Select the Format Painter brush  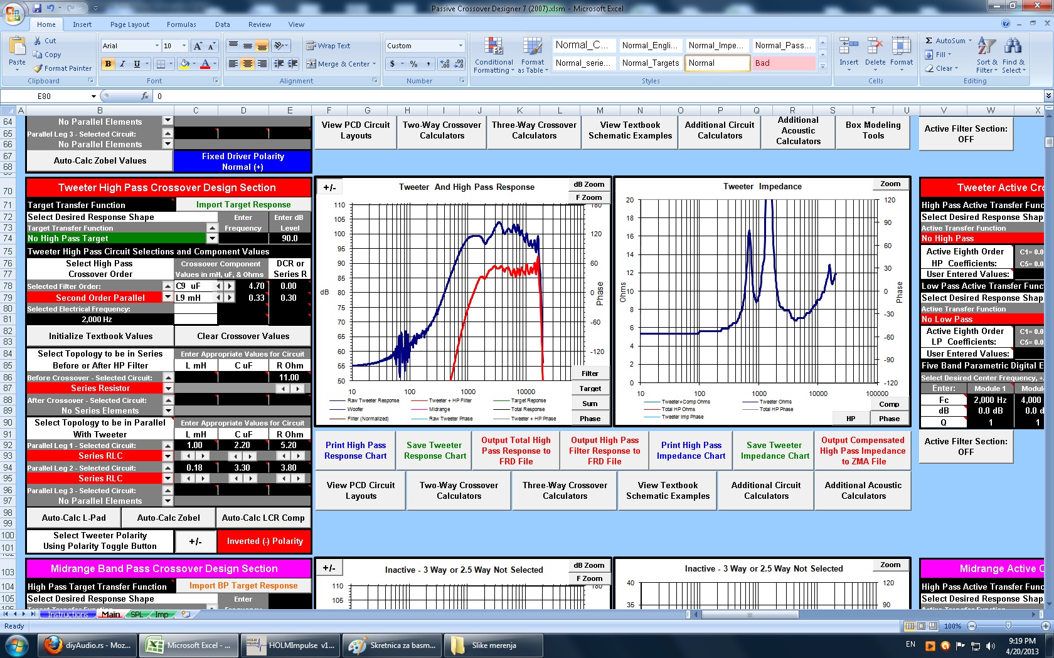[38, 68]
